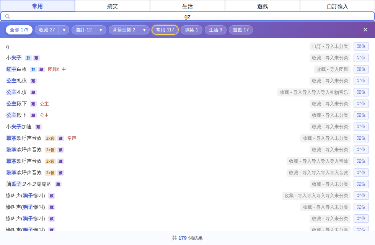Click the 藏 badge on 脑瓜子是不是嗡嗡的 row

point(58,184)
